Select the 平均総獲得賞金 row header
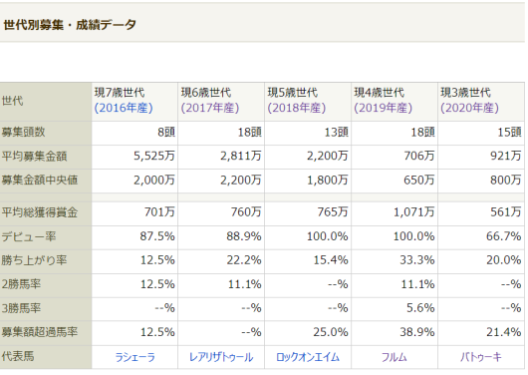Viewport: 528px width, 375px height. tap(46, 213)
